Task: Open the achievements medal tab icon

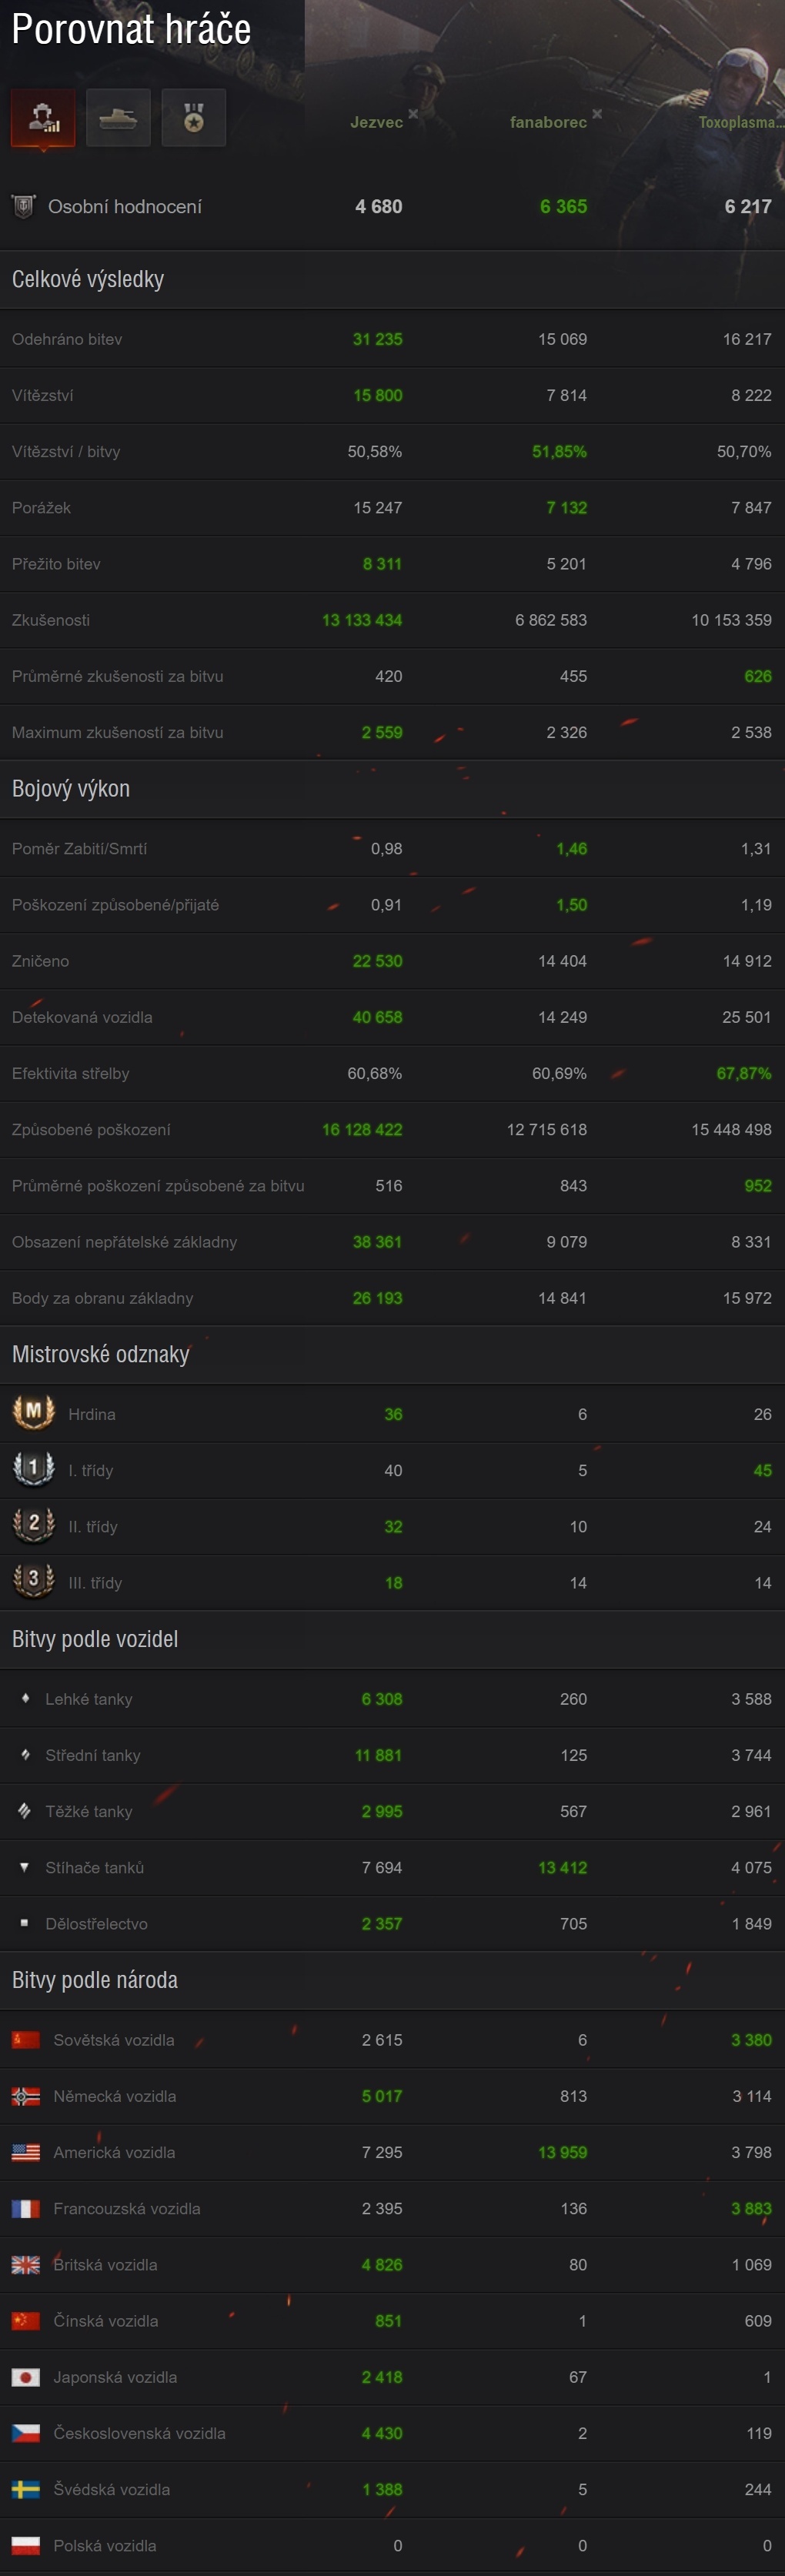Action: click(x=194, y=118)
